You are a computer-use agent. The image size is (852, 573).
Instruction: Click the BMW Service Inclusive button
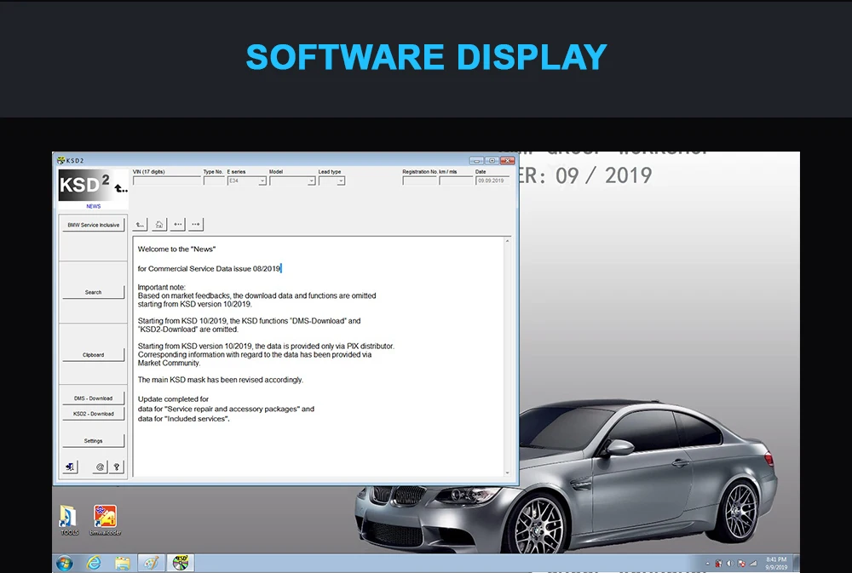[x=94, y=225]
